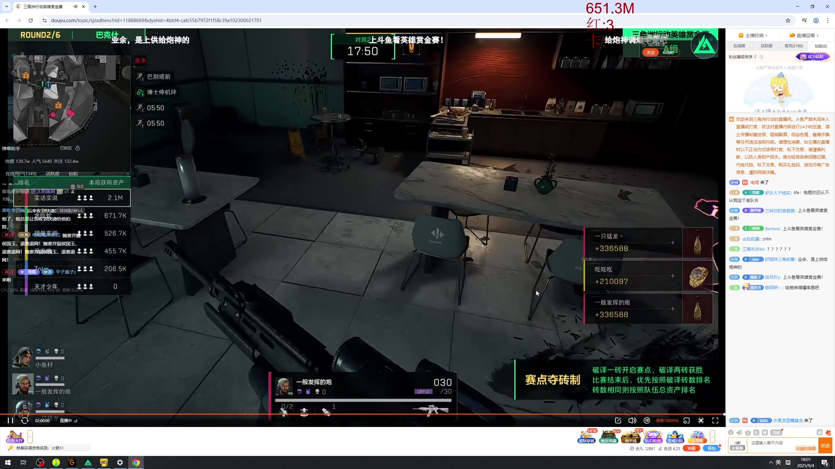Image resolution: width=835 pixels, height=469 pixels.
Task: Switch to the 活跃榜 tab
Action: [x=767, y=46]
